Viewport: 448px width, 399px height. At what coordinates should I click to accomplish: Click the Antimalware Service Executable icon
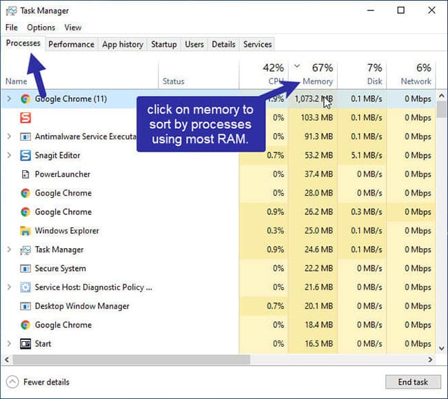[x=26, y=136]
